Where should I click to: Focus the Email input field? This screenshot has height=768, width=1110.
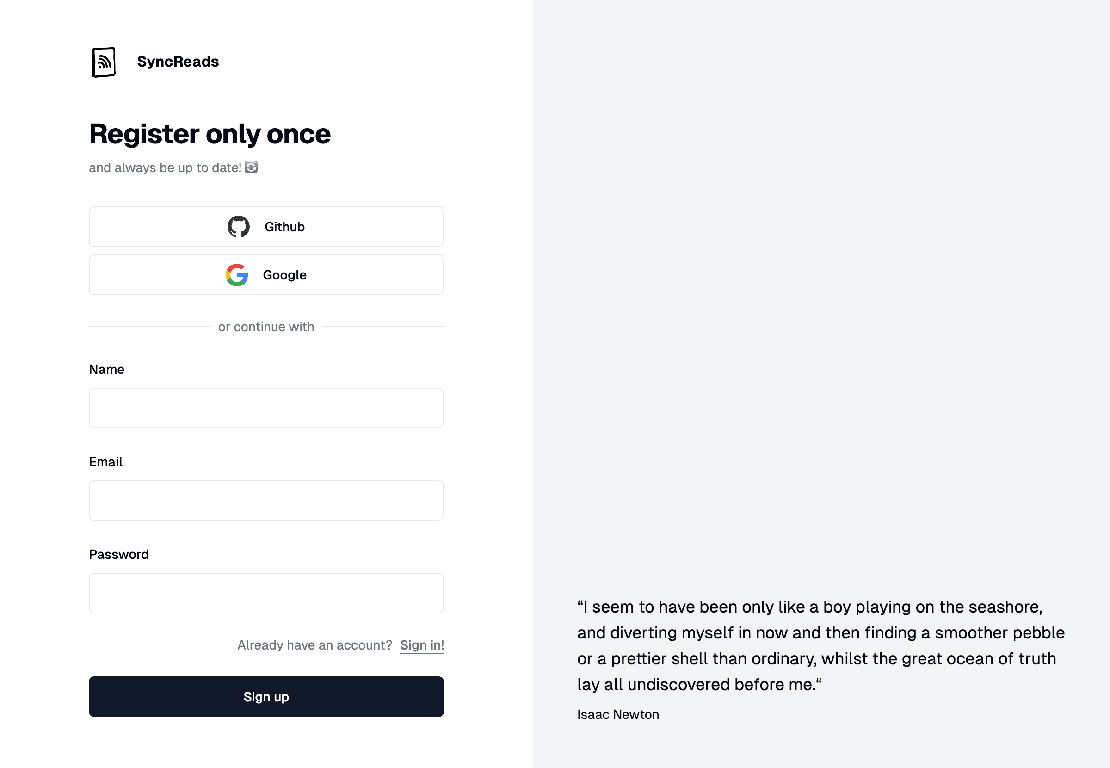[266, 501]
